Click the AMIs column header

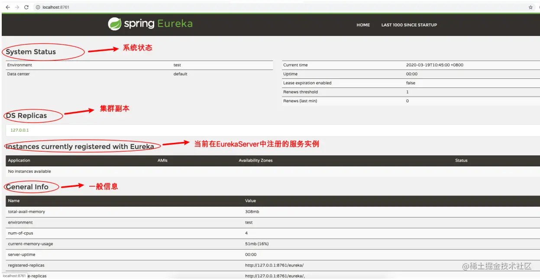(x=162, y=161)
